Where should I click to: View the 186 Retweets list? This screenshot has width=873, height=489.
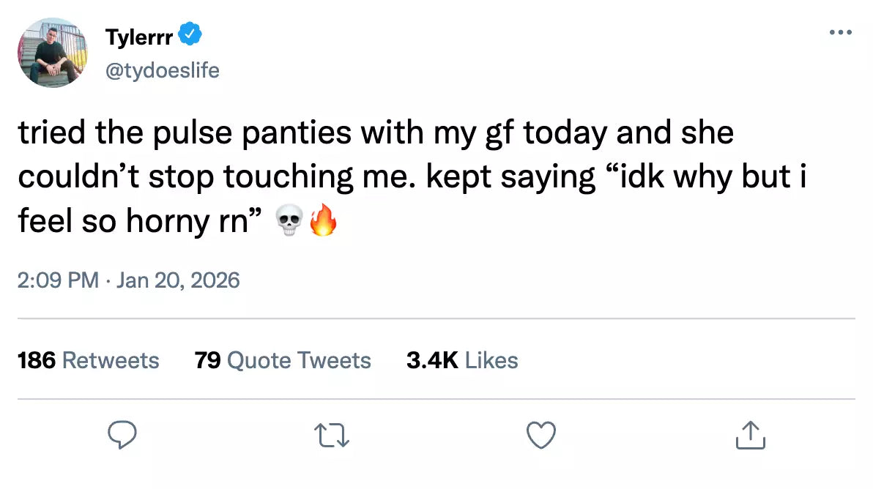click(88, 360)
